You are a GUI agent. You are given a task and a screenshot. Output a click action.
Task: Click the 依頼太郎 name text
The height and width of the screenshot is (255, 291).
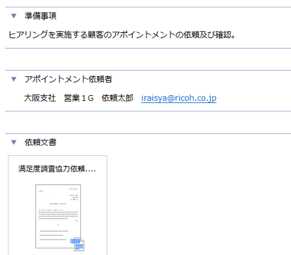coord(117,98)
